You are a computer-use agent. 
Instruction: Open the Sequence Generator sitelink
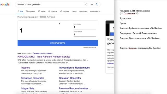point(32,78)
